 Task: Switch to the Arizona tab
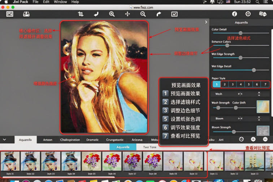click(137, 140)
